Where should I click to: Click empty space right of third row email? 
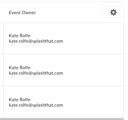pos(93,105)
